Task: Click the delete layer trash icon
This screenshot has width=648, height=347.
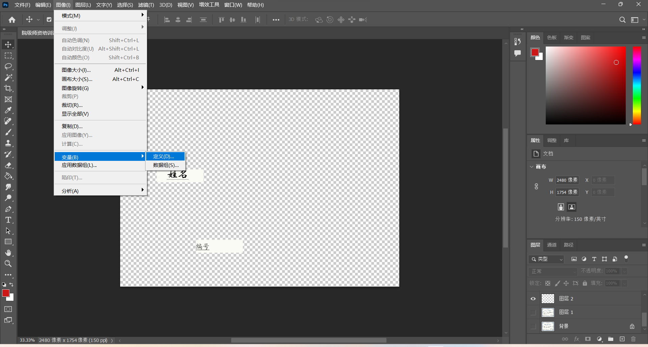Action: tap(633, 339)
